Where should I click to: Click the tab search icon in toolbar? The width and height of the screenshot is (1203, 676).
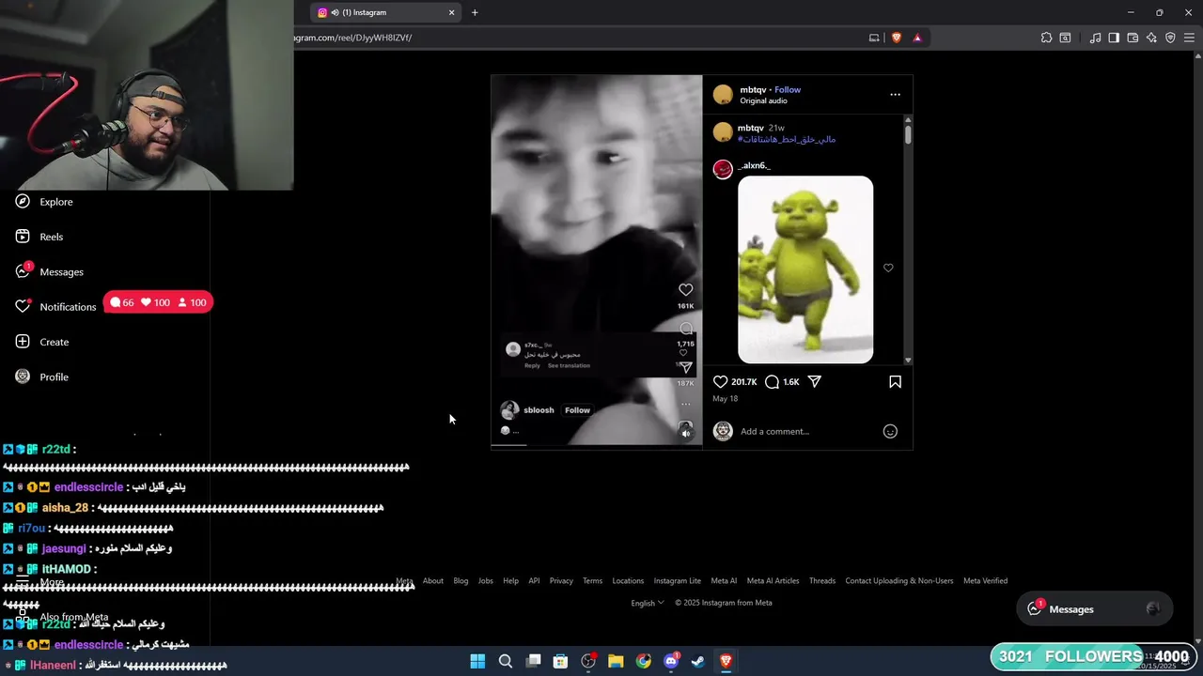(x=1065, y=38)
